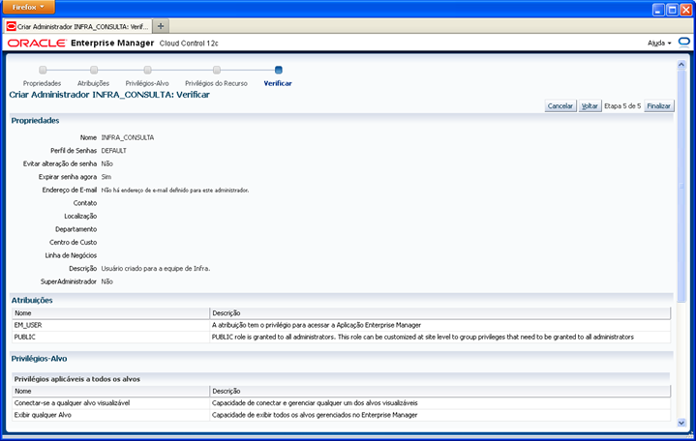Click the Privilégios-Alvo section heading
Viewport: 696px width, 441px height.
click(x=39, y=359)
